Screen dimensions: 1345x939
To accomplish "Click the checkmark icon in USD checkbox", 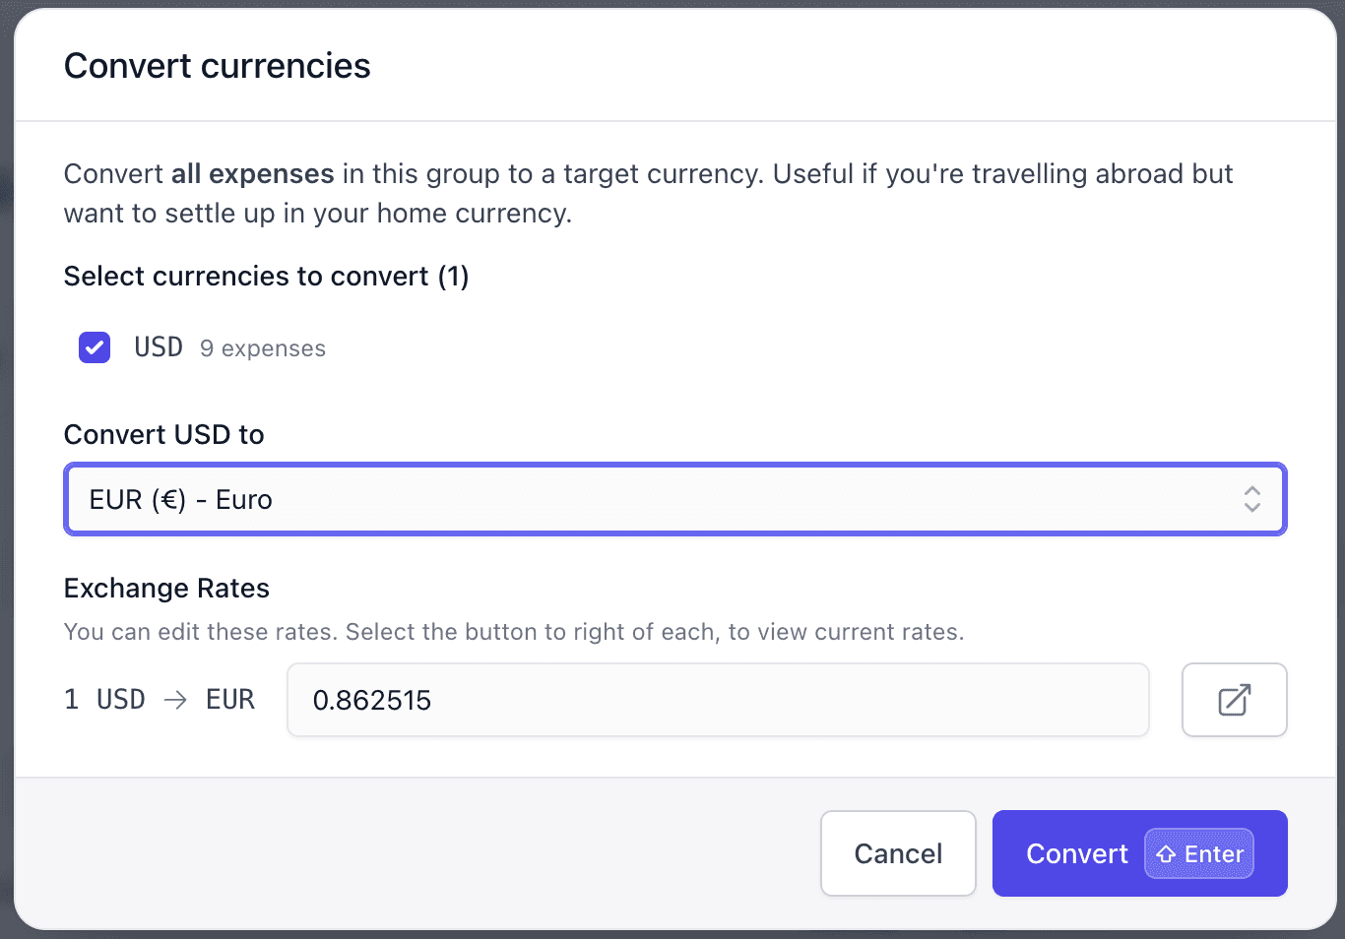I will coord(94,347).
